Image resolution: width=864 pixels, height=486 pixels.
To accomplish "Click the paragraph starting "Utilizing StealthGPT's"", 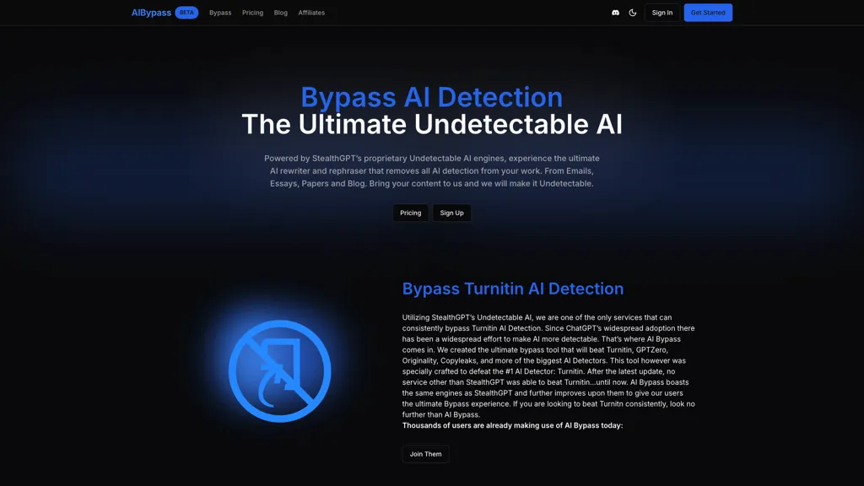I will [548, 366].
